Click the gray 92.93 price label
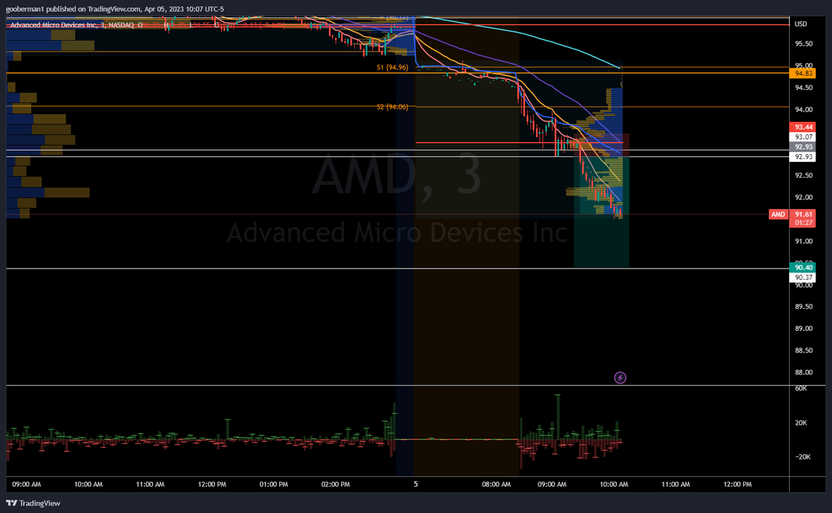832x513 pixels. pos(804,147)
